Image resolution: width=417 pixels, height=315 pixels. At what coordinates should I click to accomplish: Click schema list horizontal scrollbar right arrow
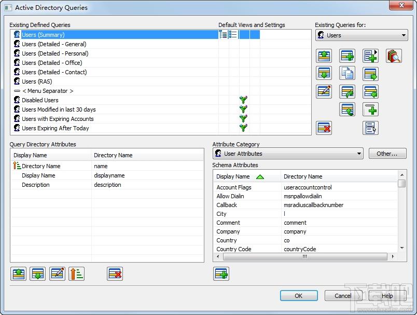(393, 256)
